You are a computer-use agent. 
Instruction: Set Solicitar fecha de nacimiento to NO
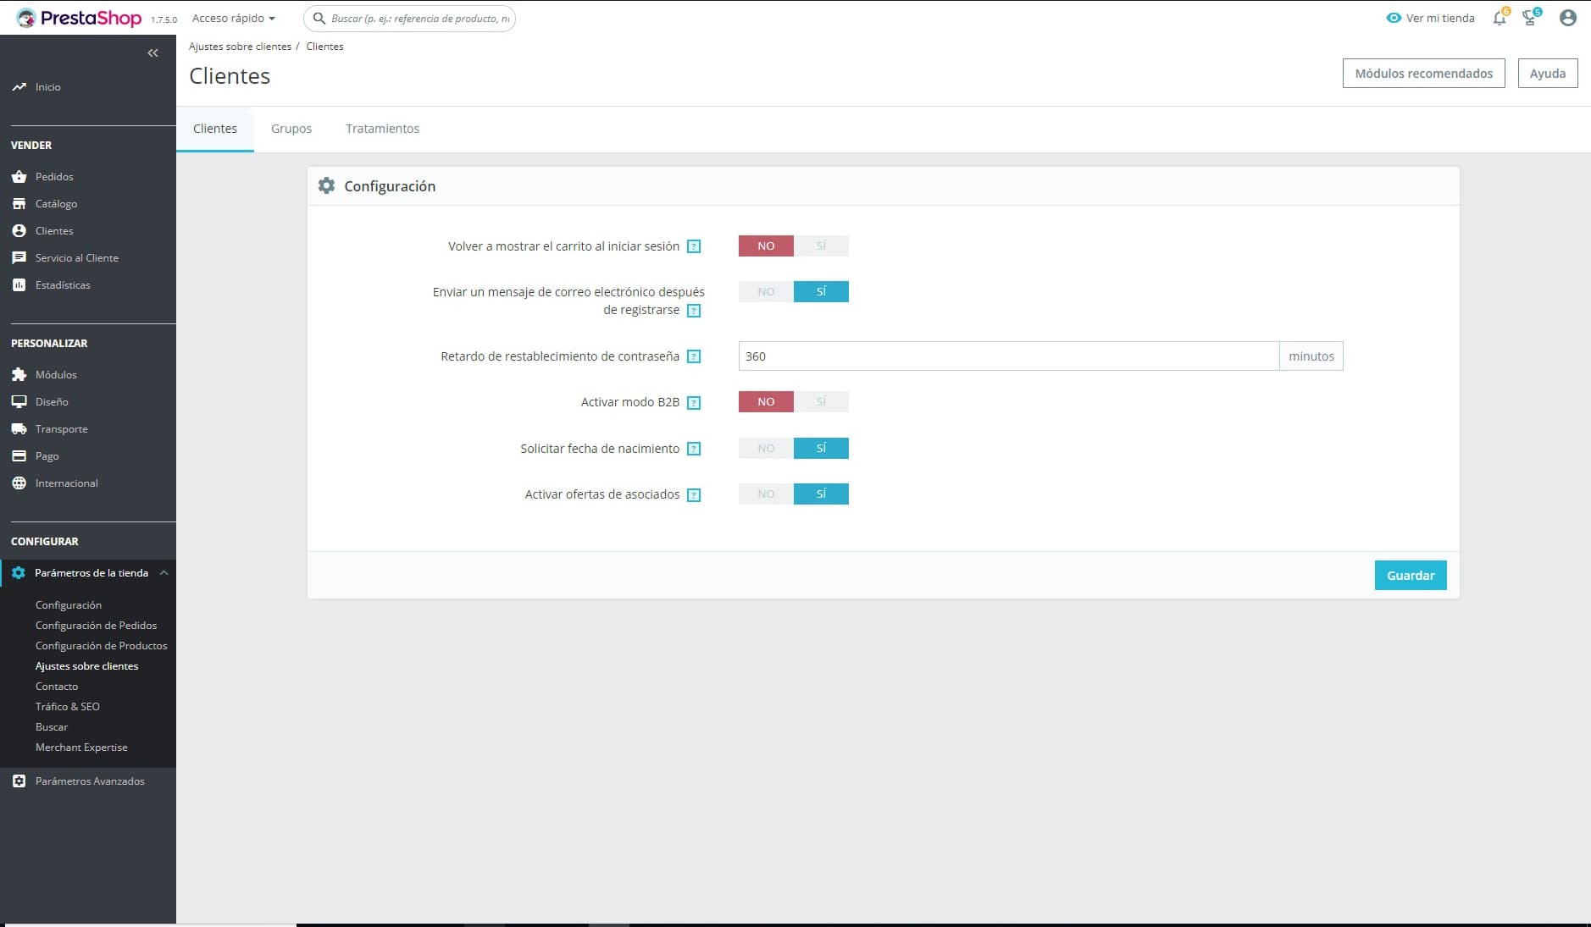click(x=766, y=449)
